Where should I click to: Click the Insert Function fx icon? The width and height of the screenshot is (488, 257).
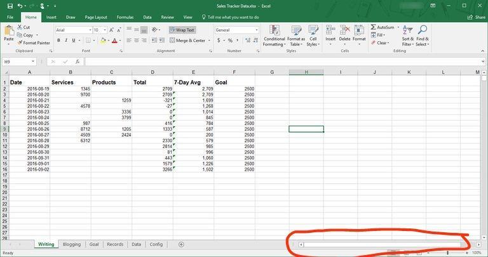coord(77,62)
